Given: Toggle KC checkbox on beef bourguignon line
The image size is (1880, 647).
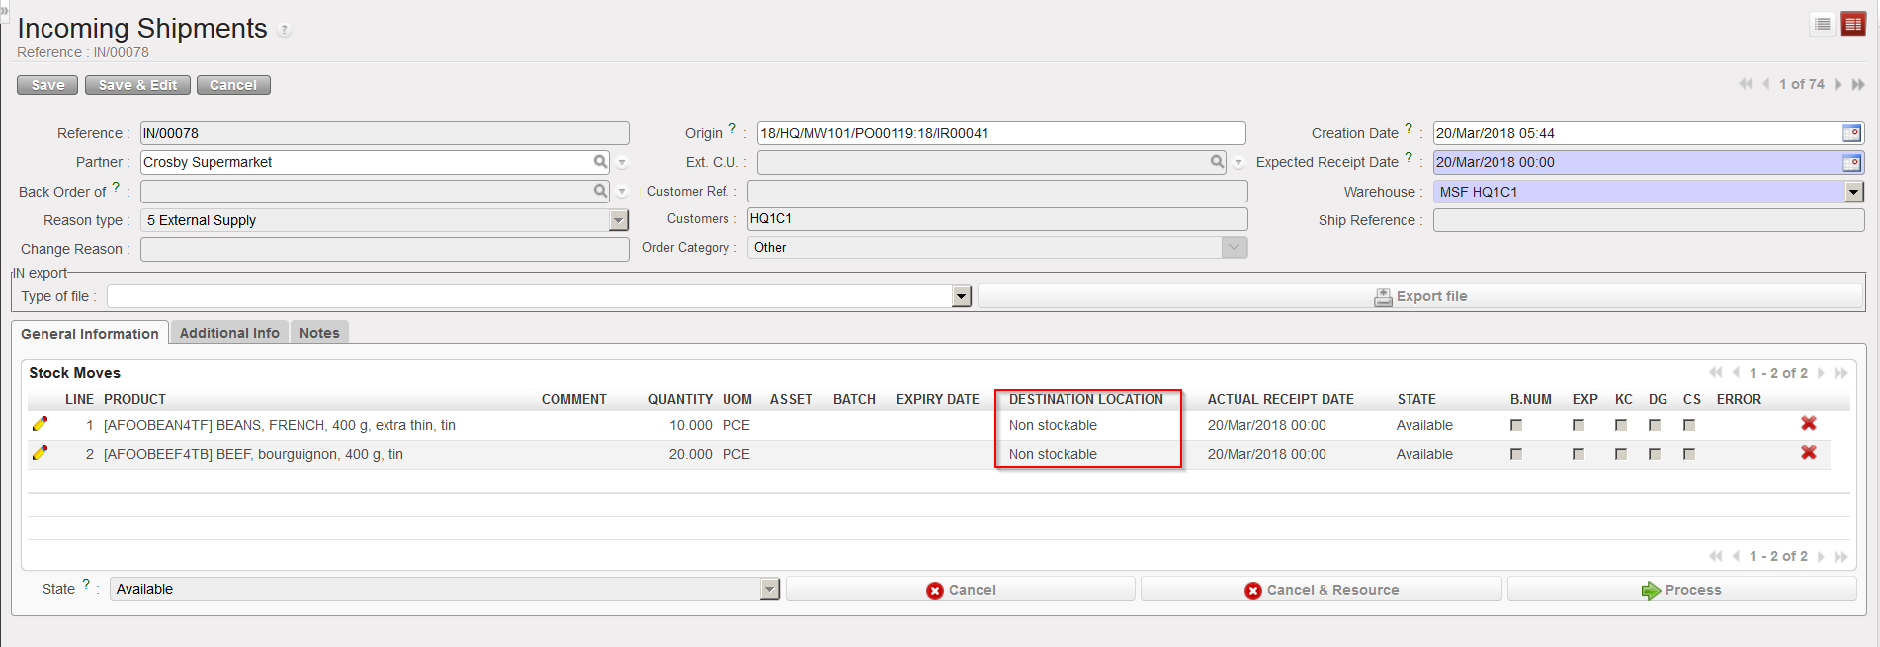Looking at the screenshot, I should coord(1621,454).
